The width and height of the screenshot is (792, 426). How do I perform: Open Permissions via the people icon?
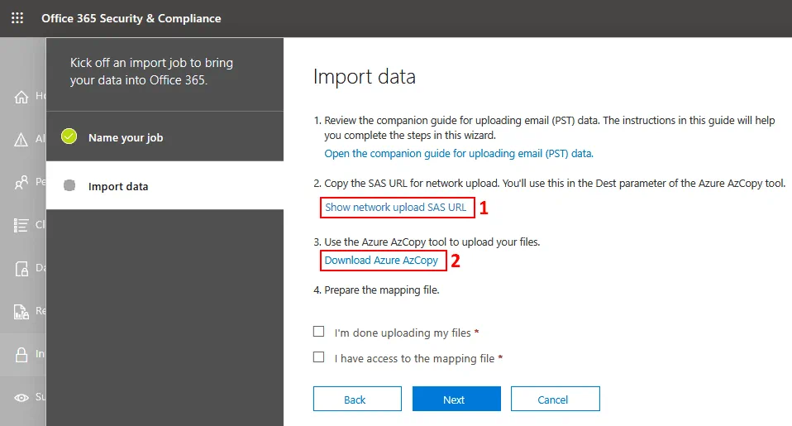(x=22, y=182)
